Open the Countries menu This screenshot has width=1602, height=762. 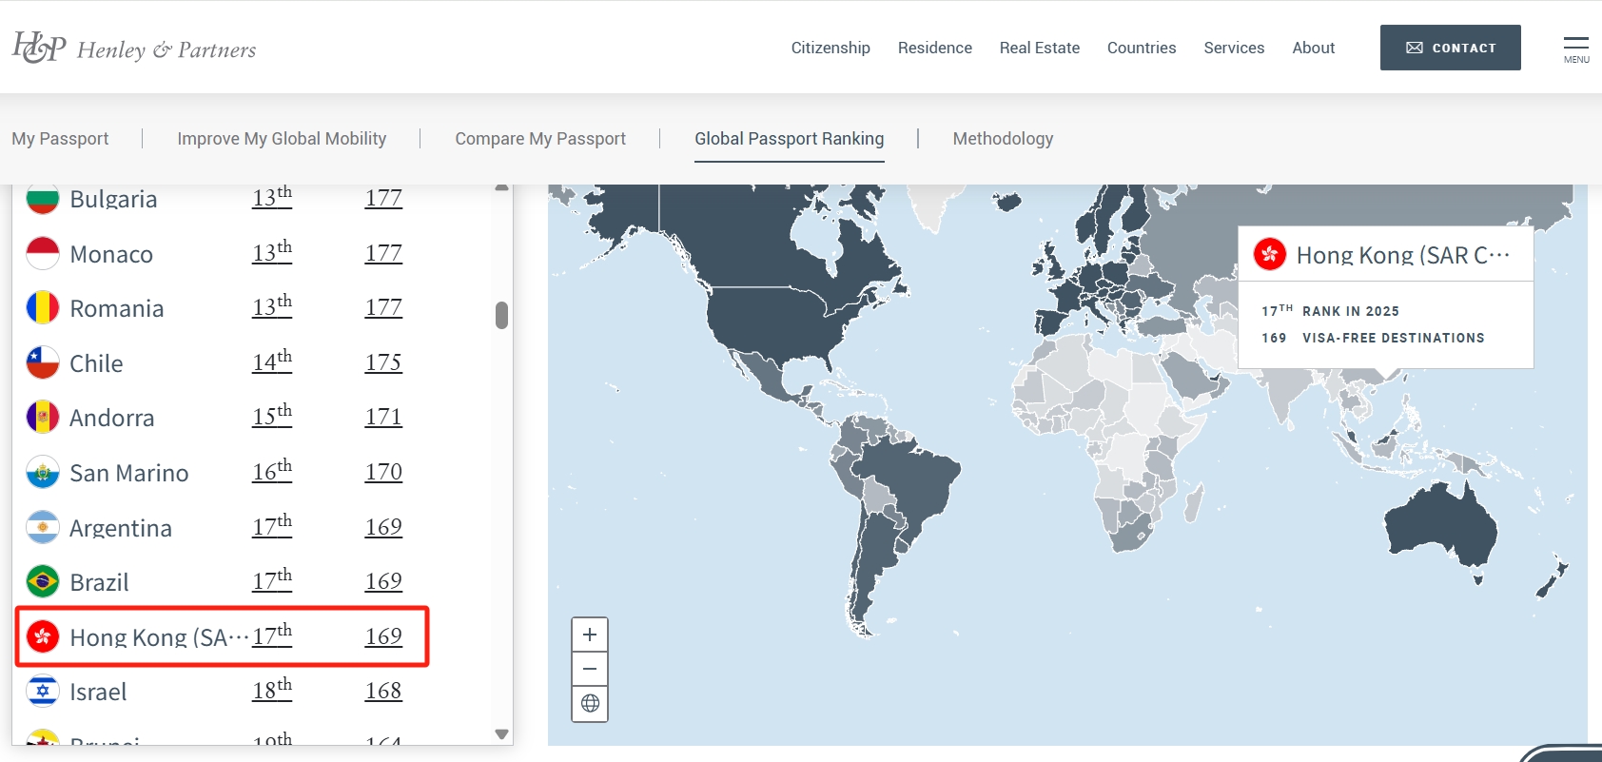tap(1141, 48)
